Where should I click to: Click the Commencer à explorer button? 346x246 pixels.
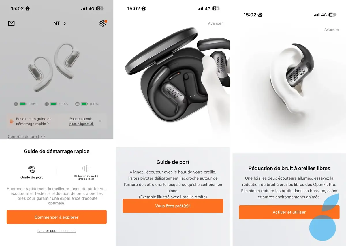[x=57, y=217]
